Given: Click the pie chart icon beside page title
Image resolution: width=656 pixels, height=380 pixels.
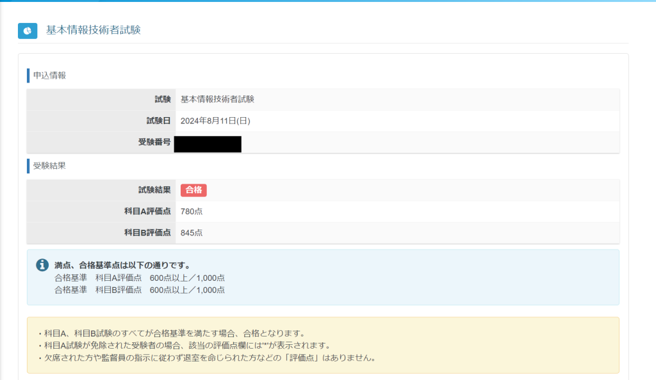Looking at the screenshot, I should tap(28, 31).
